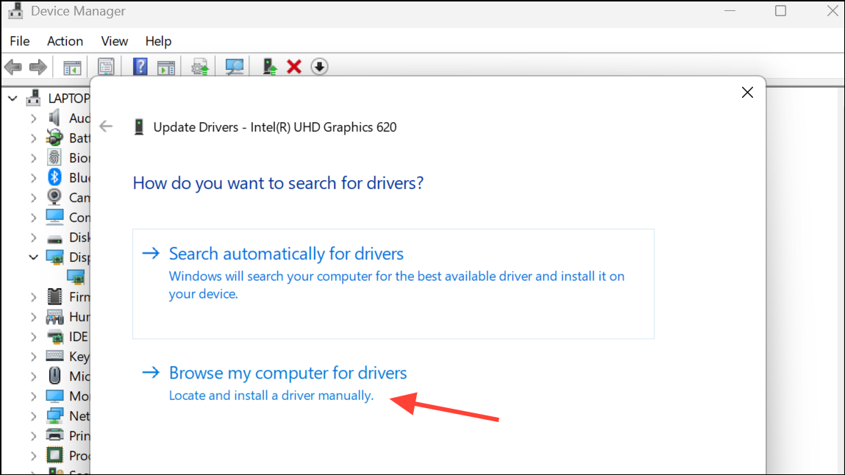
Task: Select the Print queues printer icon
Action: click(x=54, y=435)
